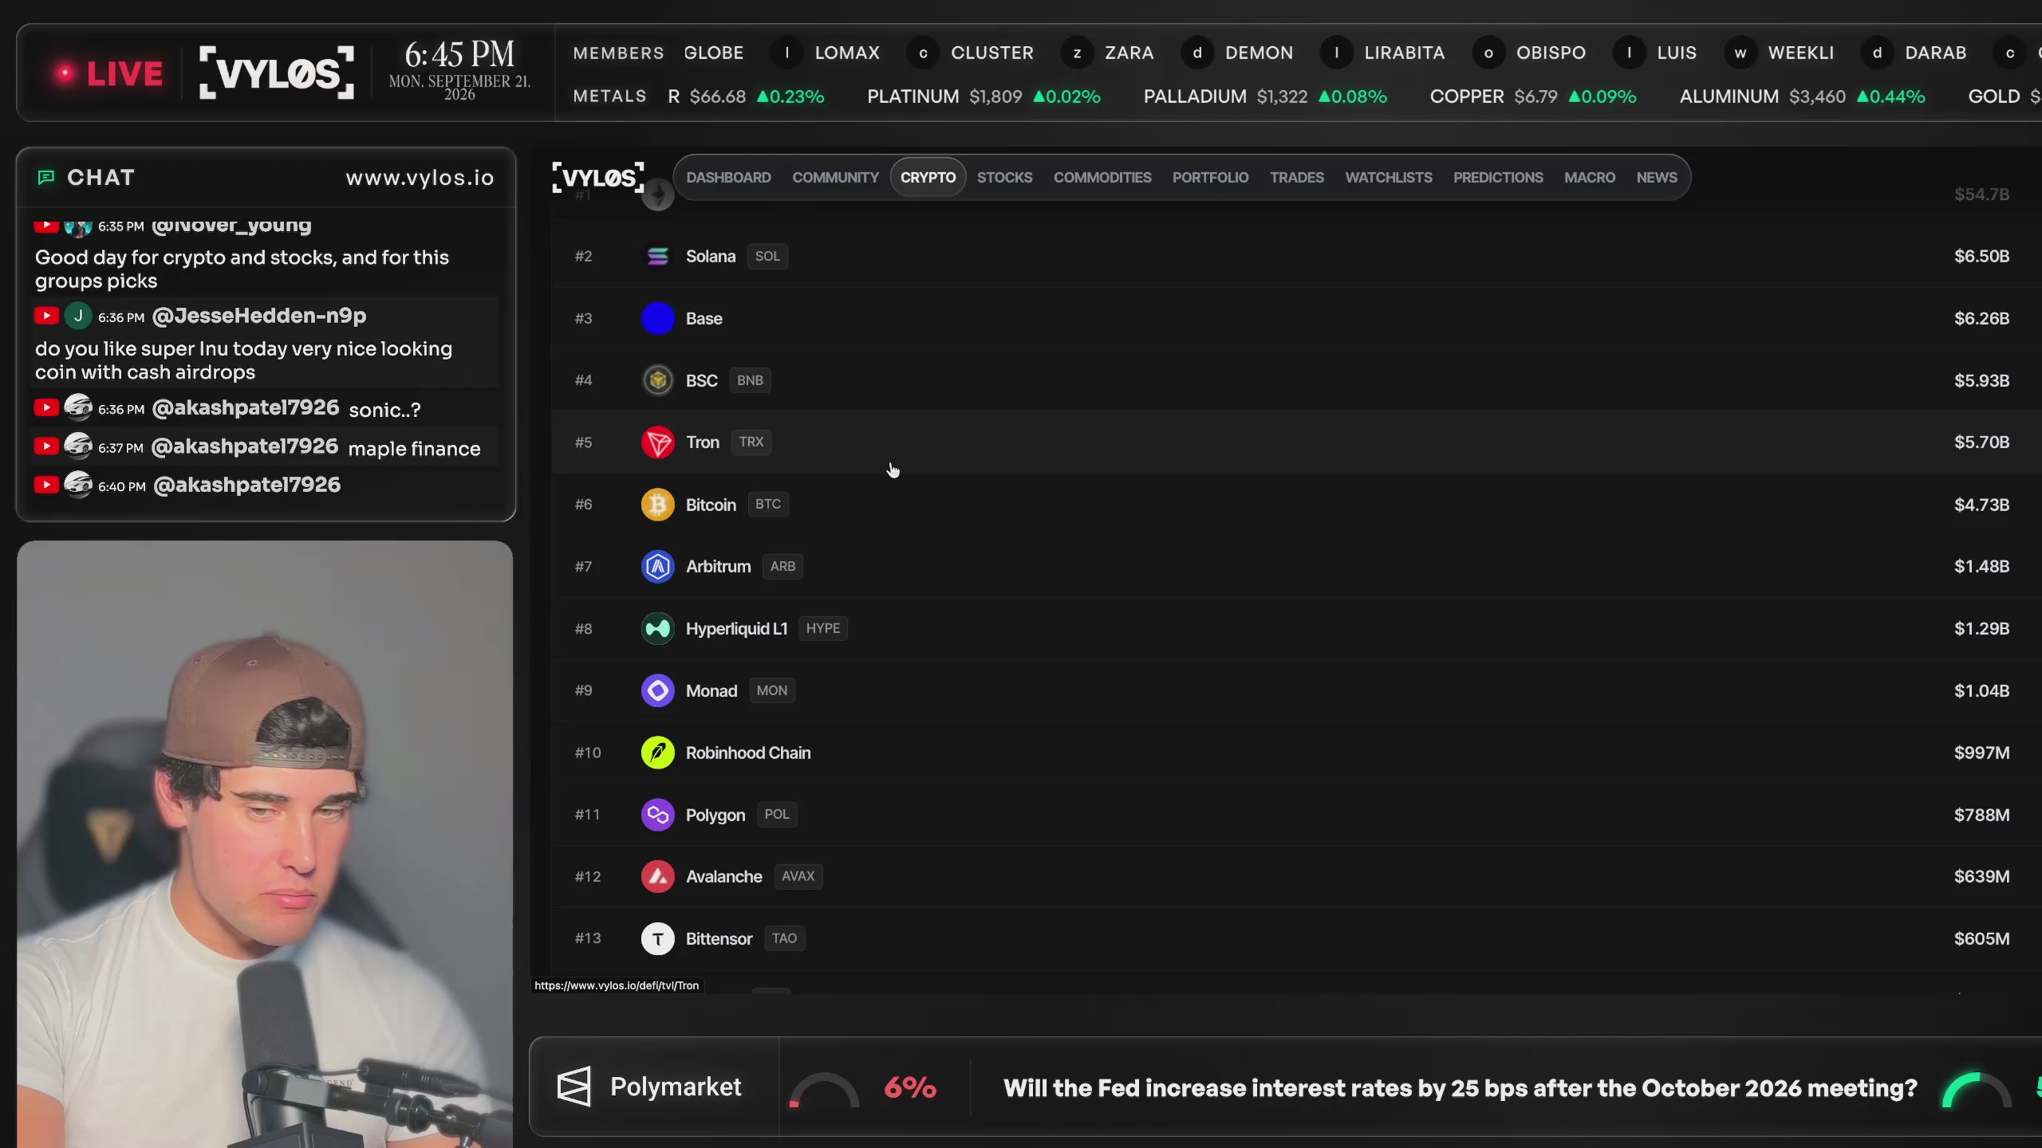Click the Polymarket 6% gauge
Screen dimensions: 2042x1148
(824, 1090)
